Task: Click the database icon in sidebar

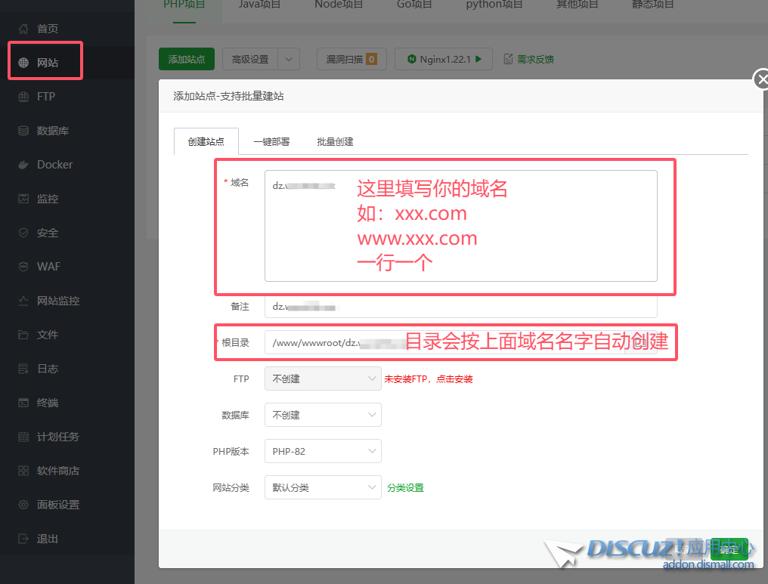Action: 23,131
